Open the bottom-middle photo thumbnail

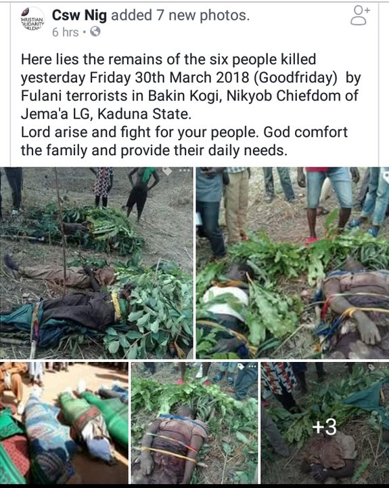(195, 423)
